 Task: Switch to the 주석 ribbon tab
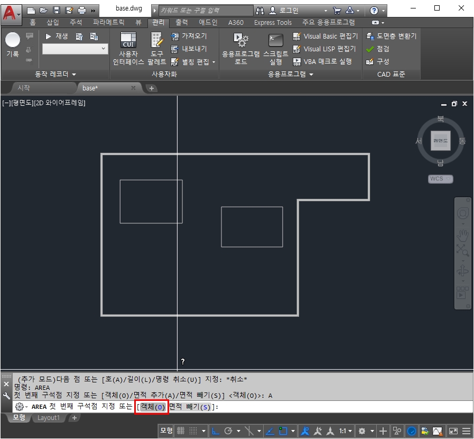(x=76, y=22)
